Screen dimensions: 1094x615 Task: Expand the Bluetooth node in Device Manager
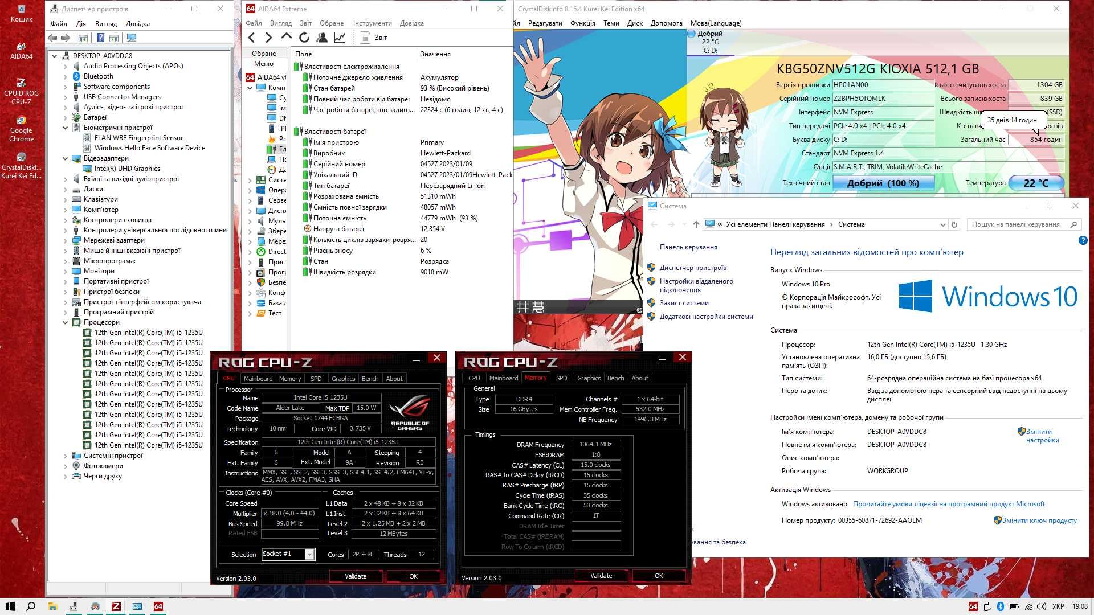pos(66,76)
